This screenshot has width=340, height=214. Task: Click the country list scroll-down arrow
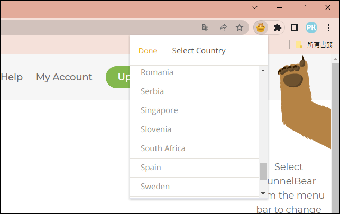point(263,193)
